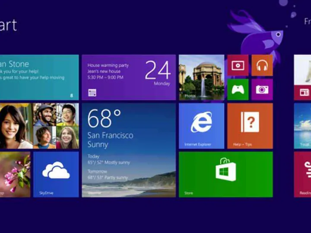Open the Calendar tile showing 24 Monday
This screenshot has height=233, width=311.
[x=129, y=77]
